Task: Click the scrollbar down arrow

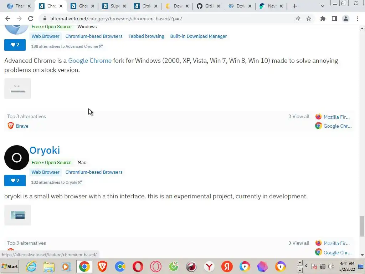Action: [x=362, y=255]
